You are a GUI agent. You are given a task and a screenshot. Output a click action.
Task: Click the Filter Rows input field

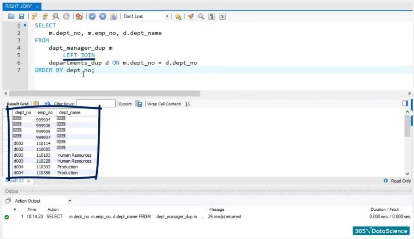96,104
